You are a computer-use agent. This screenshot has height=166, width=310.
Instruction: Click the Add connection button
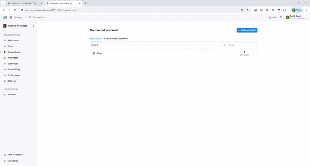click(x=247, y=30)
